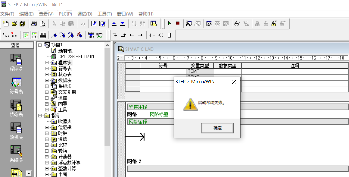
Task: Click the 查看 navigation bar header
Action: 16,46
